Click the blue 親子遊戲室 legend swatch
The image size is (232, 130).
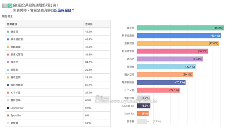click(x=8, y=39)
